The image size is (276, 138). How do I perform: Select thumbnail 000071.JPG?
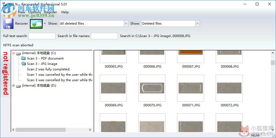coord(191,88)
